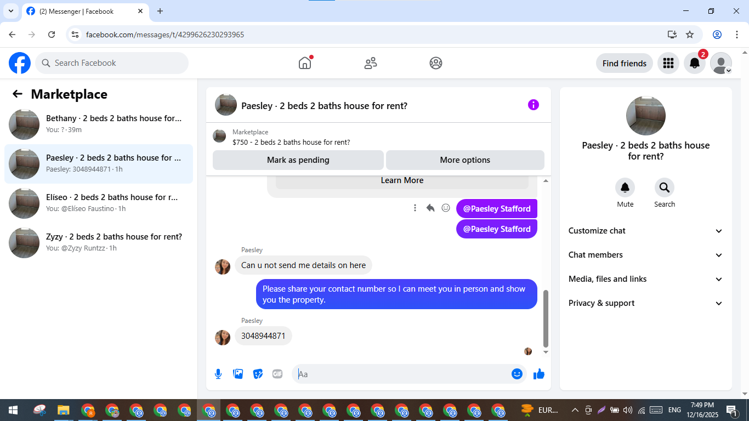Open the Windows notification center icon
The image size is (749, 421).
point(731,409)
